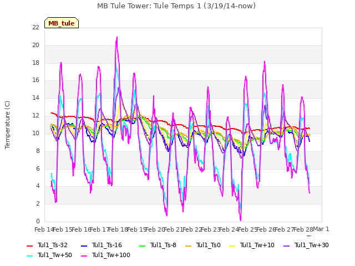
Task: Click the 21-degree magenta peak near Feb 18
Action: (117, 37)
